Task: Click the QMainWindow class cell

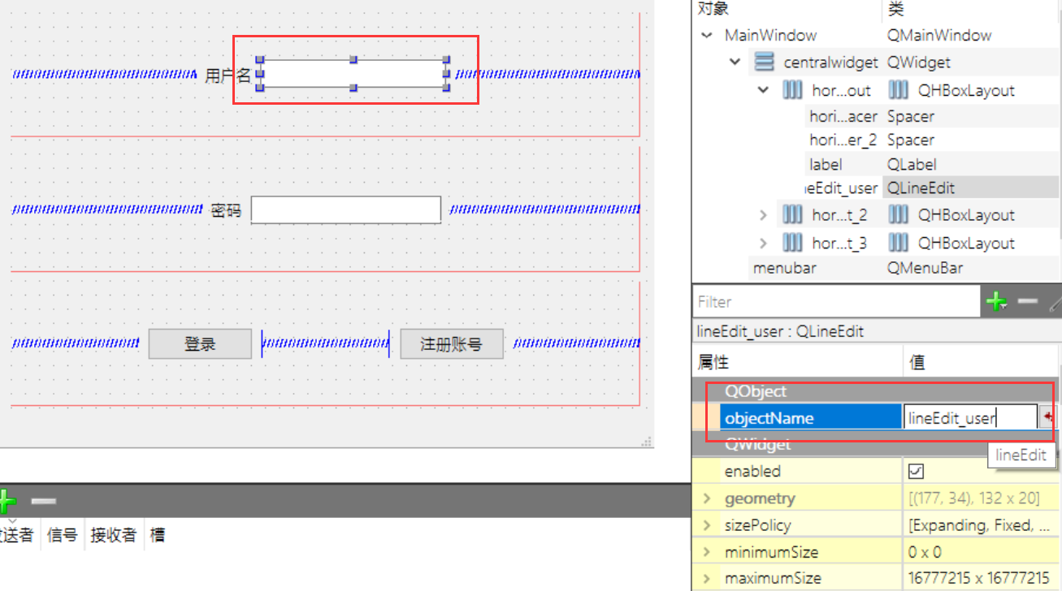Action: (x=939, y=35)
